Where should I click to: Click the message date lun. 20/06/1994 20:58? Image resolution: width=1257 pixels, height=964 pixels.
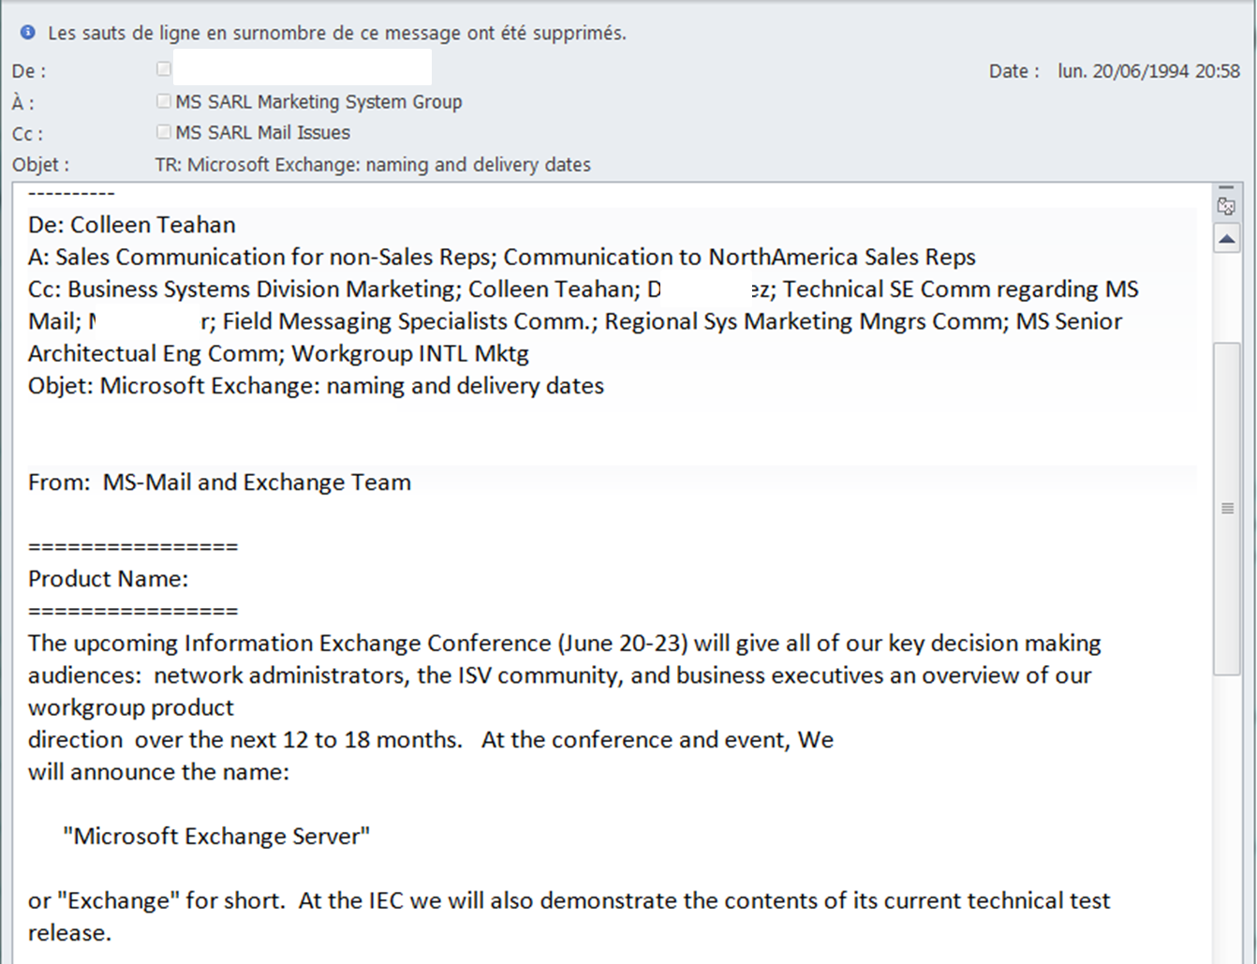pos(1148,71)
